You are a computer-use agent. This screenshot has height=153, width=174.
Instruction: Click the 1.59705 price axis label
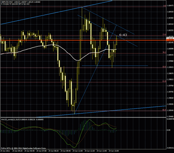pos(170,92)
